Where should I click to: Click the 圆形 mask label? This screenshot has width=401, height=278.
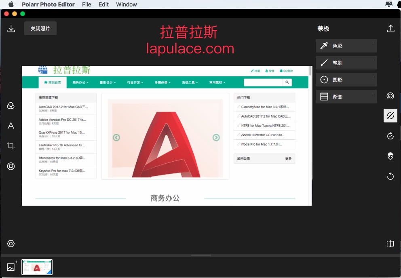click(337, 80)
